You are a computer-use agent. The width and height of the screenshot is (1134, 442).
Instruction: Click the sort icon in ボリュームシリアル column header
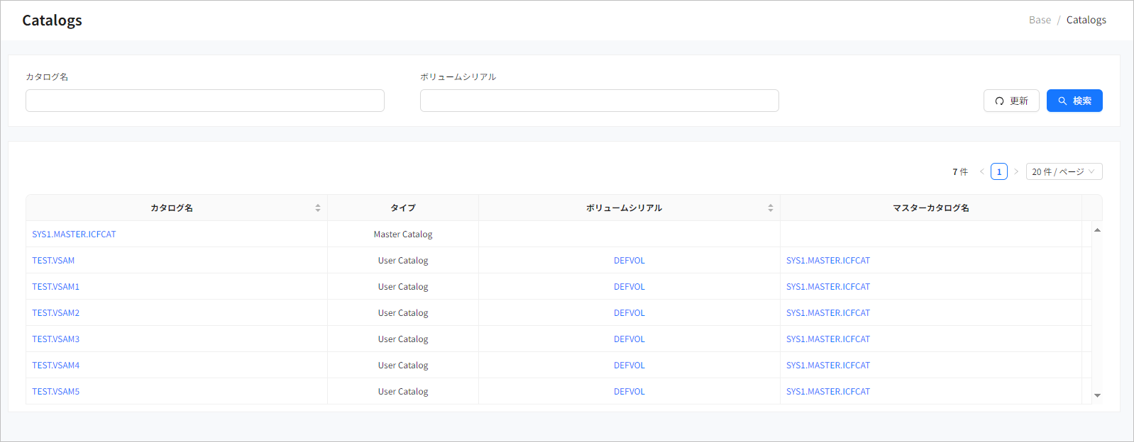point(770,208)
